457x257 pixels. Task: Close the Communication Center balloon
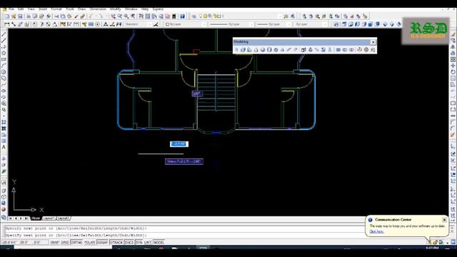click(x=444, y=220)
